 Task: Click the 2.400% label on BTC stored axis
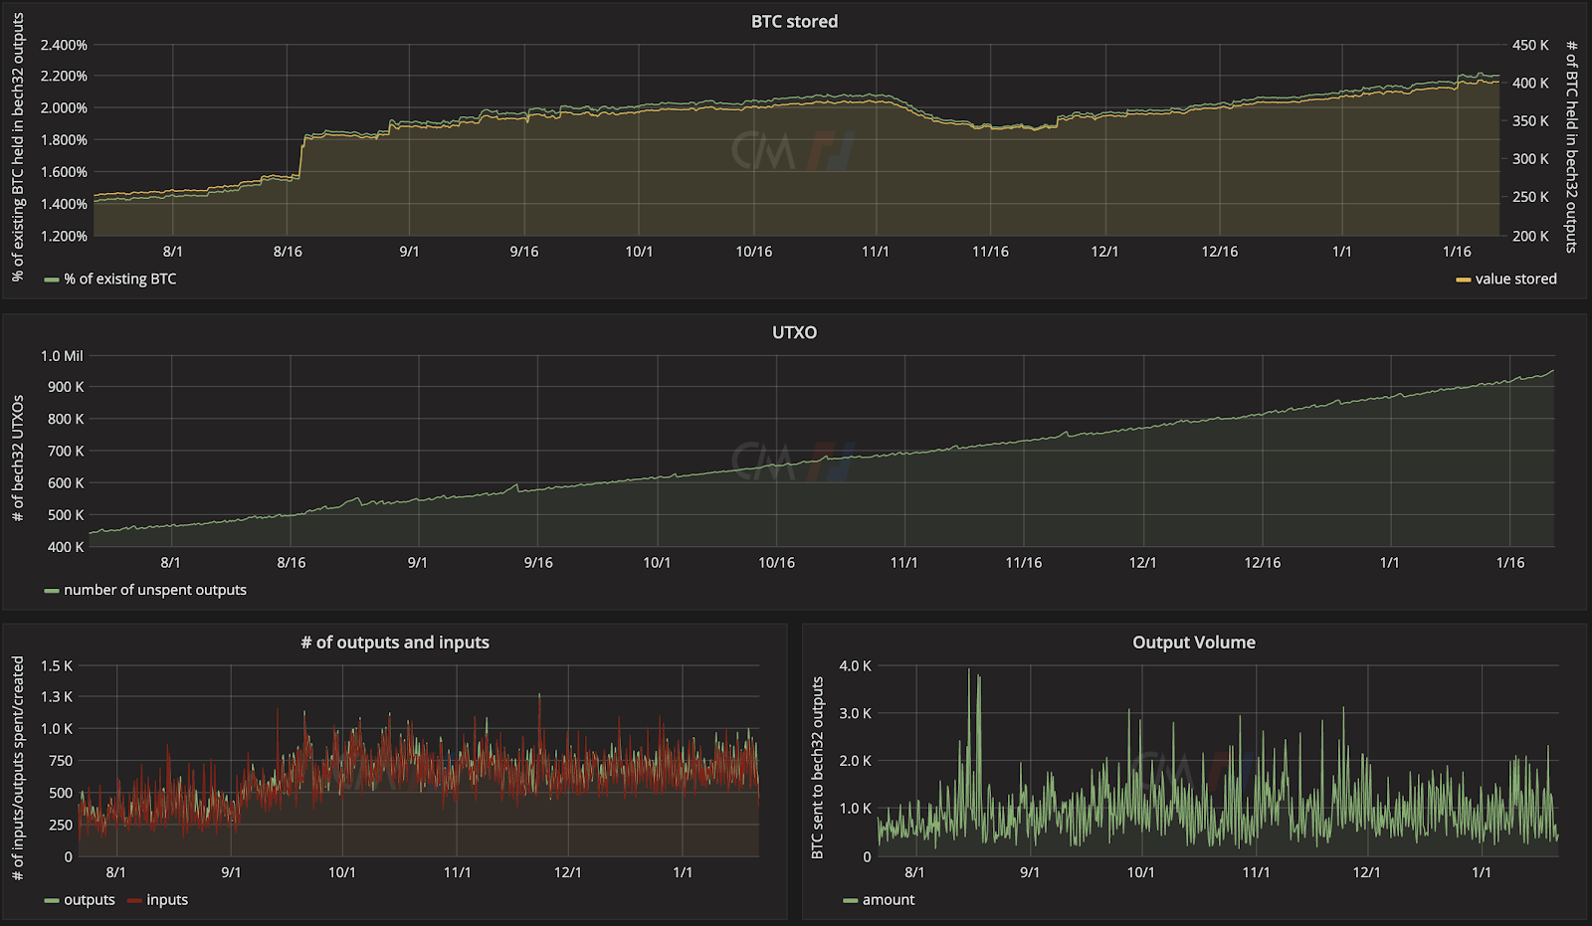coord(64,45)
